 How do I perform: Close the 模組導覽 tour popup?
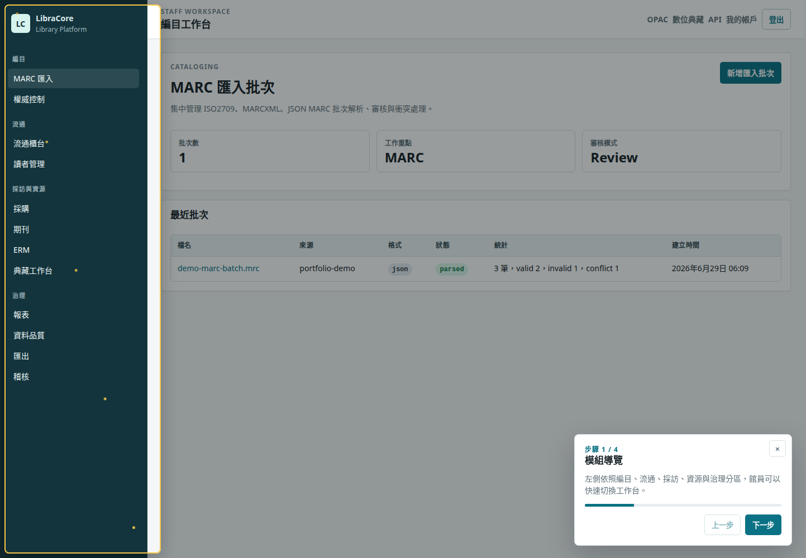point(777,449)
